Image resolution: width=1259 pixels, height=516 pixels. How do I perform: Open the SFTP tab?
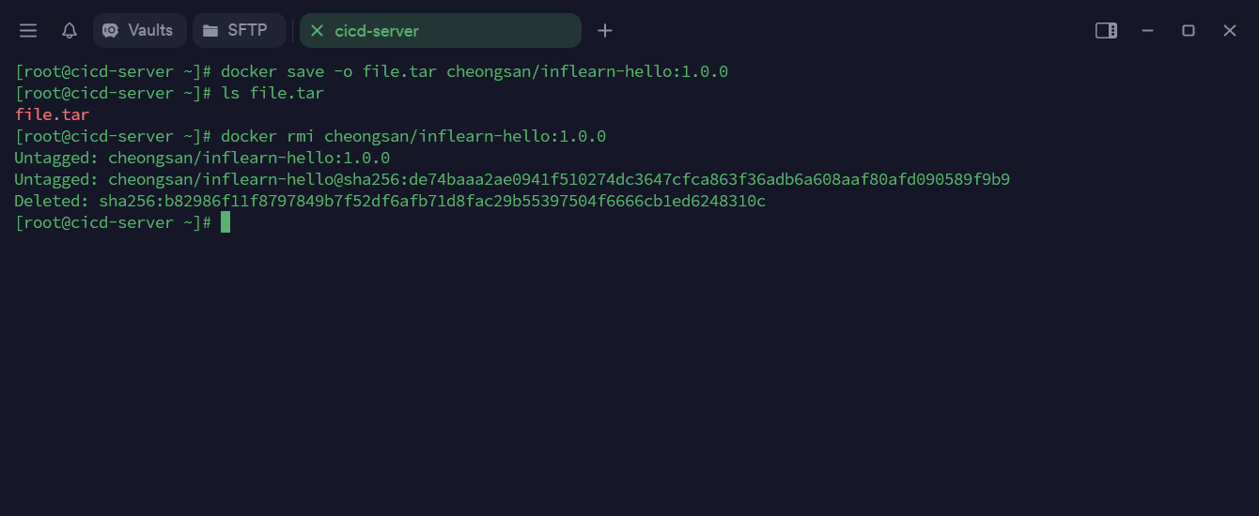(x=239, y=31)
